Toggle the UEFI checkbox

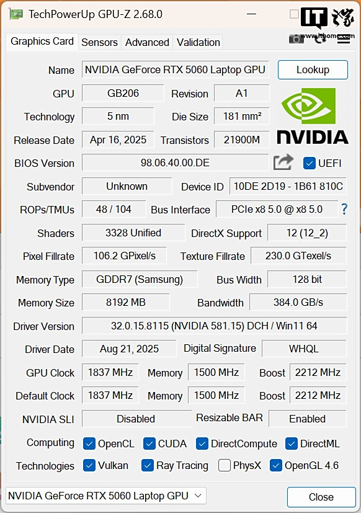310,163
